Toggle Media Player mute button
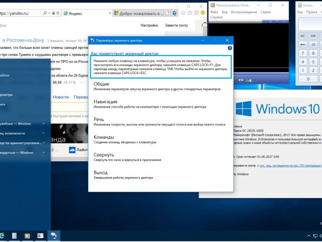 click(241, 80)
